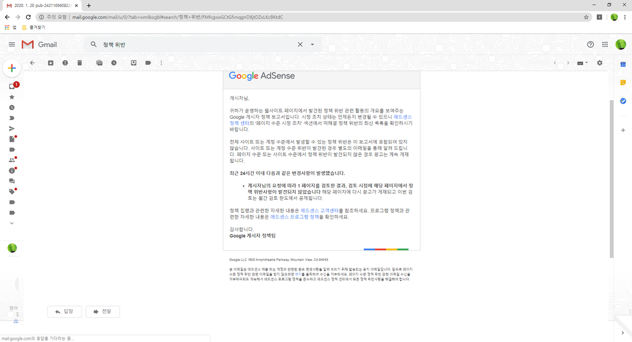Open the three-dot More menu in mail toolbar

tap(161, 63)
